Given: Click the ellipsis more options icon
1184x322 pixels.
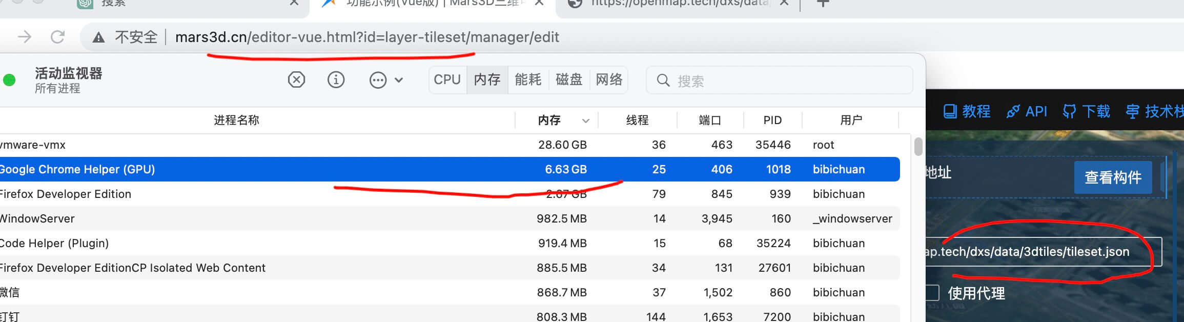Looking at the screenshot, I should (x=378, y=80).
